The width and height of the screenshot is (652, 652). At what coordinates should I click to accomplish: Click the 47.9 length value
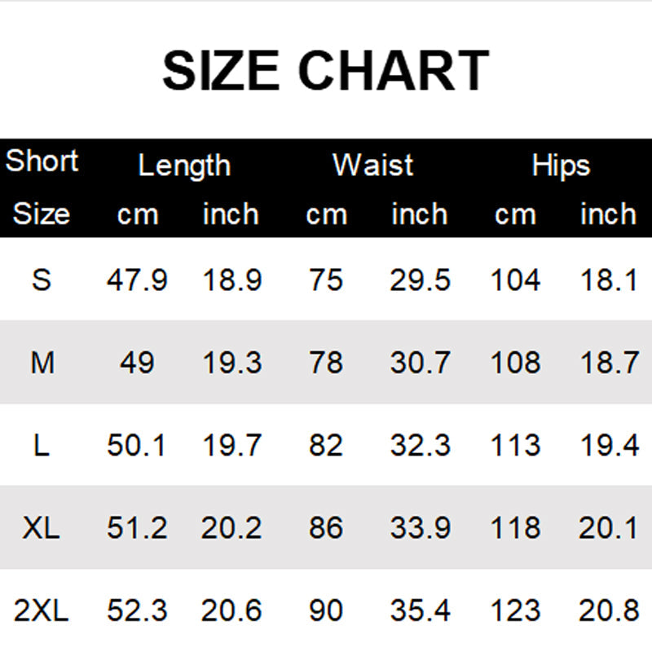(x=137, y=280)
